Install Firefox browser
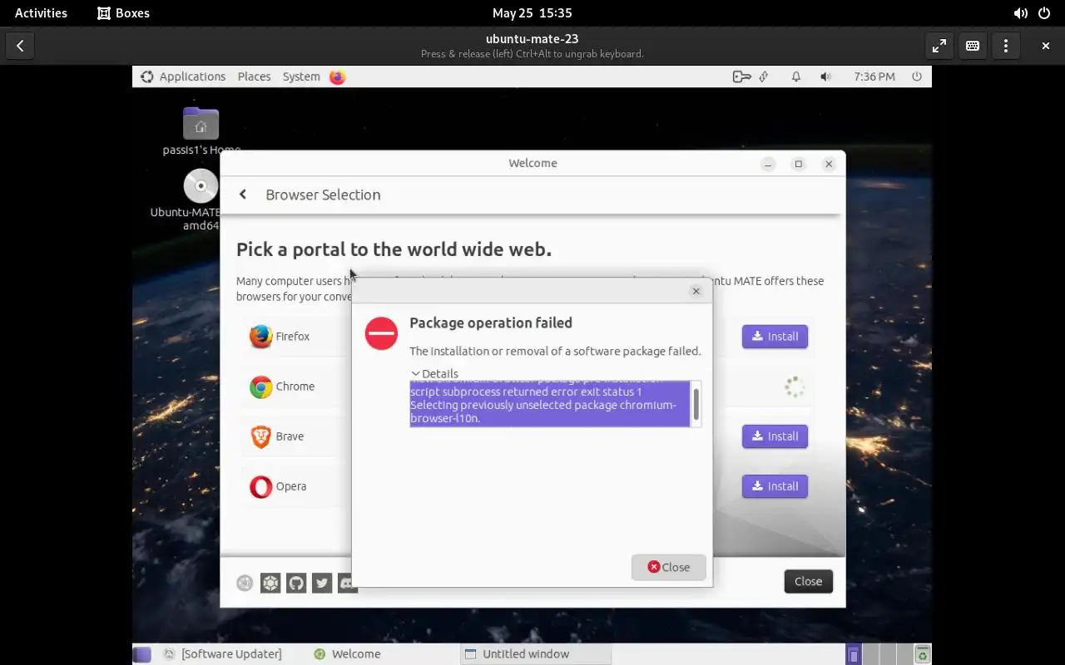Image resolution: width=1065 pixels, height=665 pixels. 775,337
